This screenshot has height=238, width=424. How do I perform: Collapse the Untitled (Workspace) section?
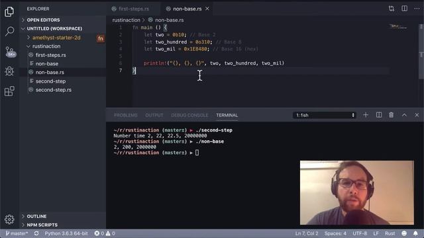click(63, 28)
